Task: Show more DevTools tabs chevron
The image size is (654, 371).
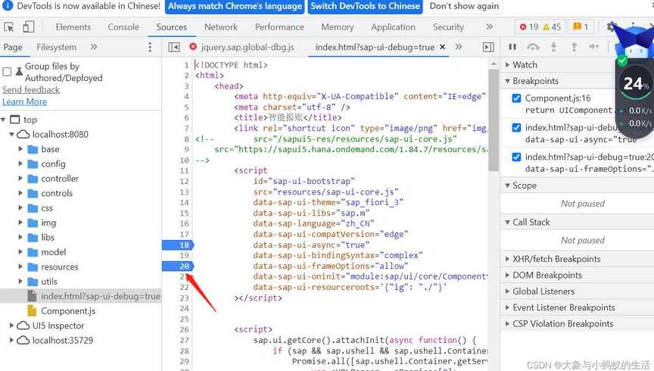Action: (489, 26)
